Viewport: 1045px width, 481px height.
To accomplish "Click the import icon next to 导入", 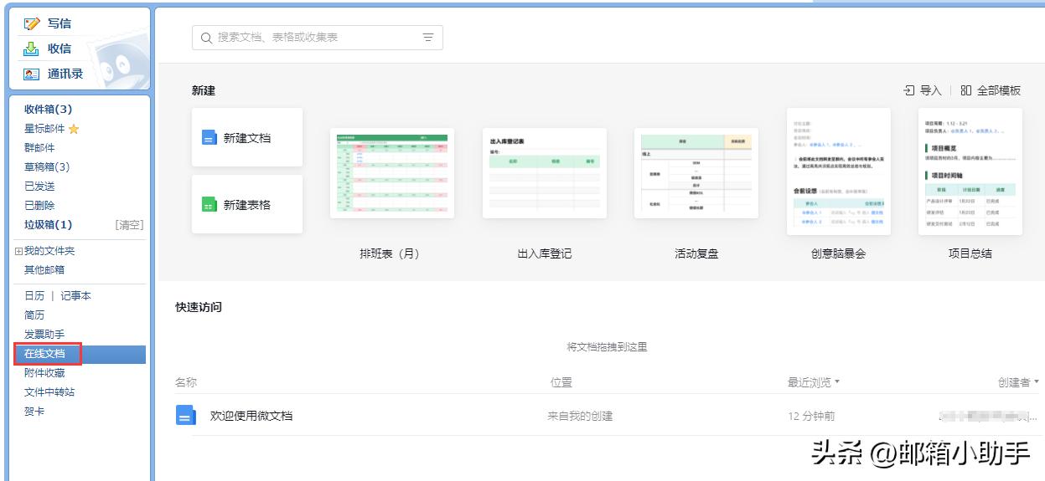I will pos(909,90).
